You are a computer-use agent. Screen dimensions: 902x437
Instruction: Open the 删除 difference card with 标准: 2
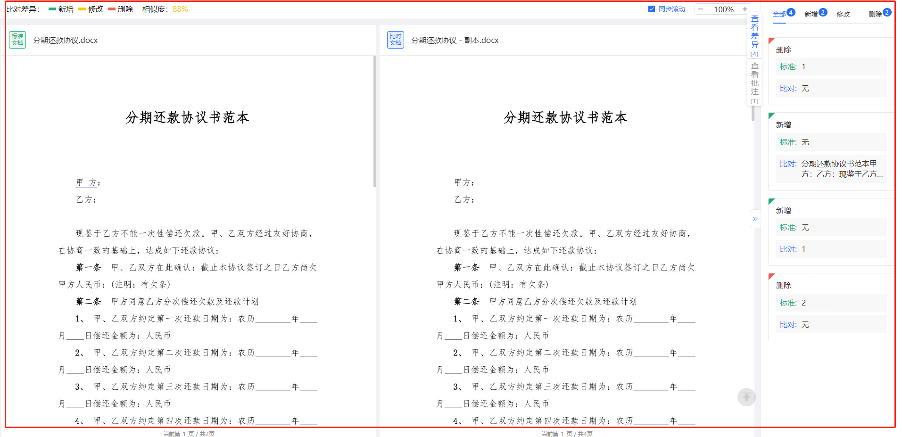(x=831, y=307)
